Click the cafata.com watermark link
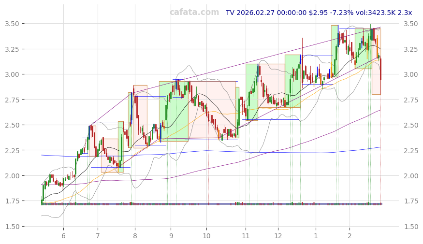 tap(194, 13)
